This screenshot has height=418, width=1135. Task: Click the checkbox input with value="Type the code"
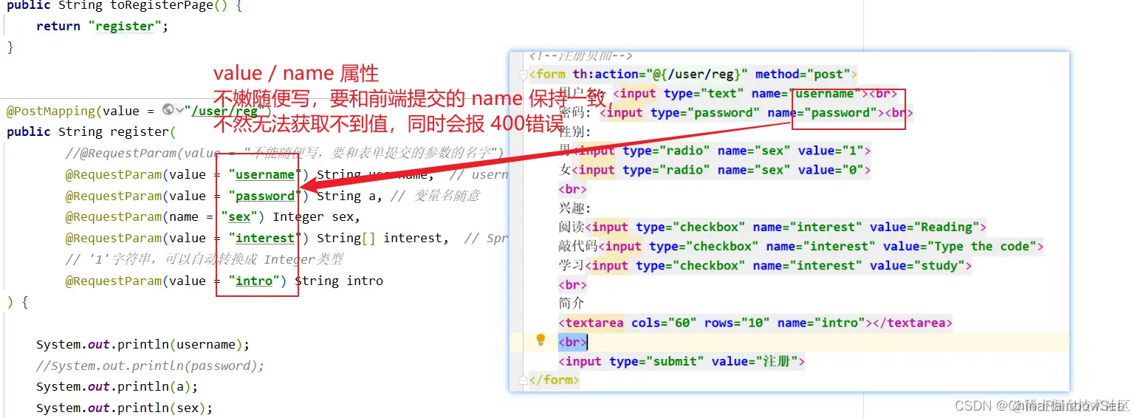click(821, 247)
